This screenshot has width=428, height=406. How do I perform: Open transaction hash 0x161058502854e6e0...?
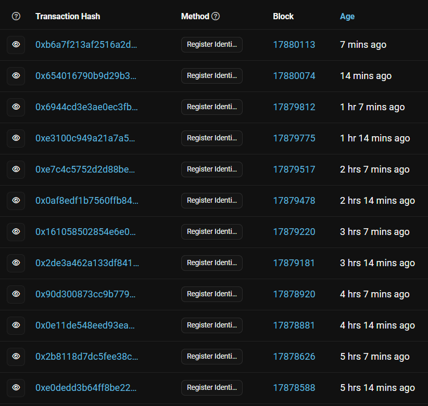pyautogui.click(x=86, y=232)
